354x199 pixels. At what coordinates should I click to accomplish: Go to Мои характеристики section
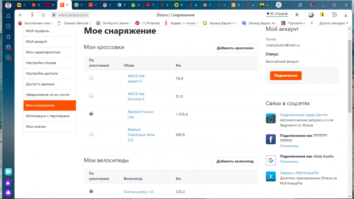(x=50, y=52)
